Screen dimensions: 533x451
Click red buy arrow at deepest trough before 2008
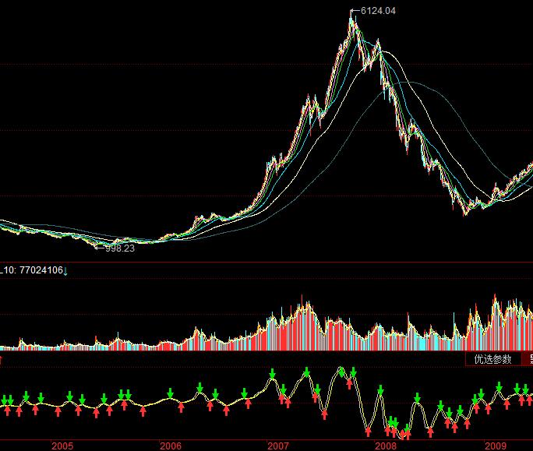coord(368,432)
